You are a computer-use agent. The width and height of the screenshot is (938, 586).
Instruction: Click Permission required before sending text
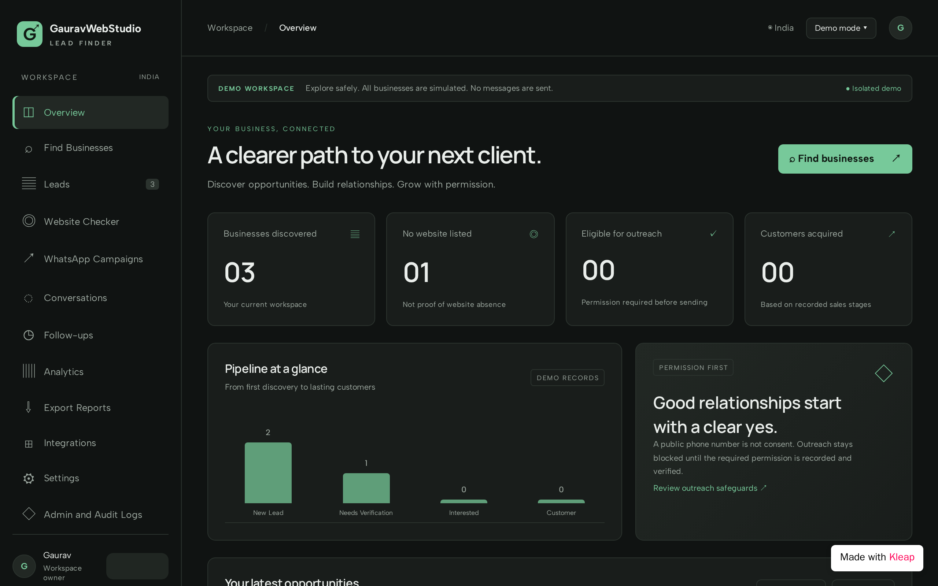click(644, 302)
